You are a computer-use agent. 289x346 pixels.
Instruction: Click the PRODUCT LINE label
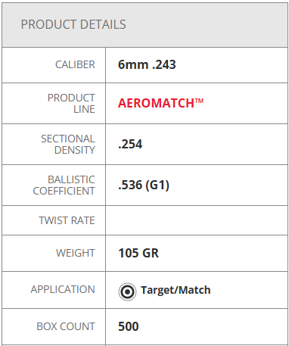71,104
